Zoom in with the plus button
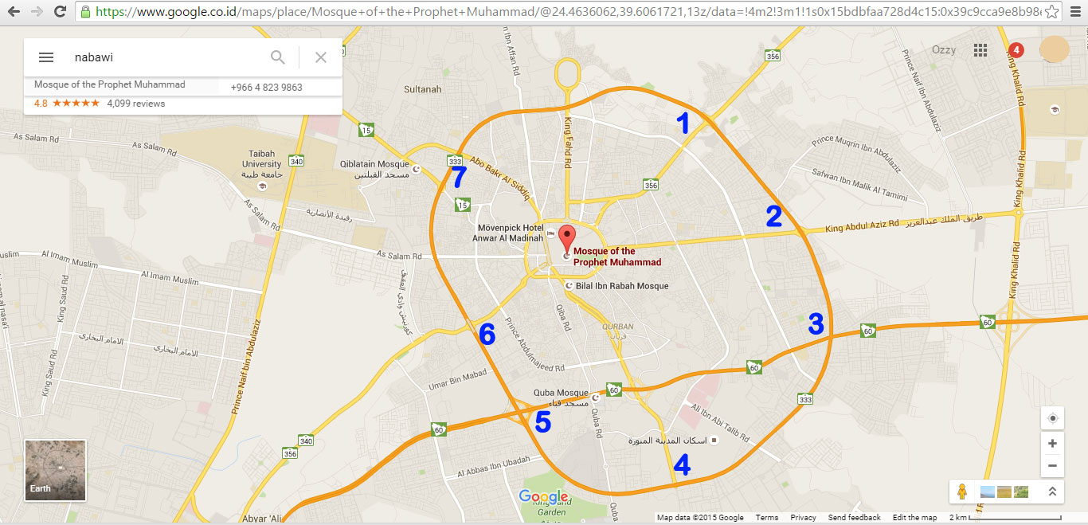 1052,443
